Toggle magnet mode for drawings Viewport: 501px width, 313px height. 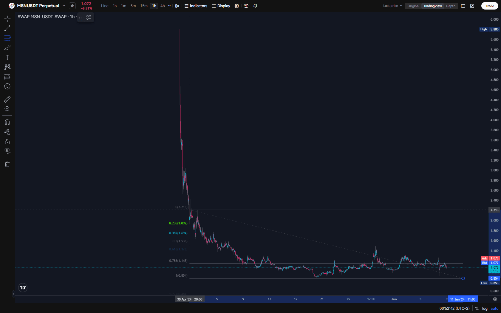pyautogui.click(x=7, y=122)
